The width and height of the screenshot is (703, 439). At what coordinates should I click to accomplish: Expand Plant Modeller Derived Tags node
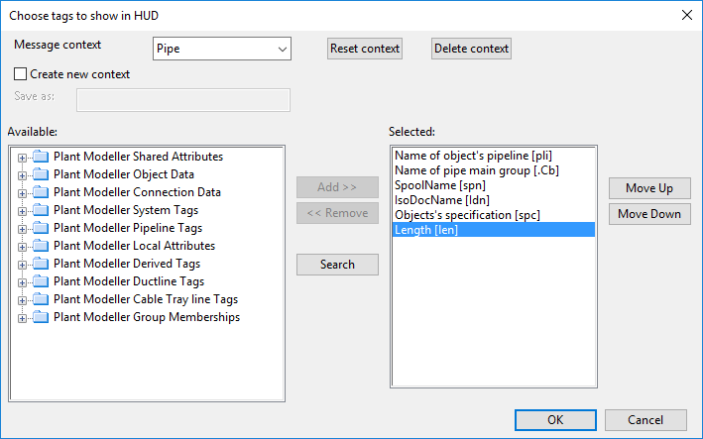[22, 265]
